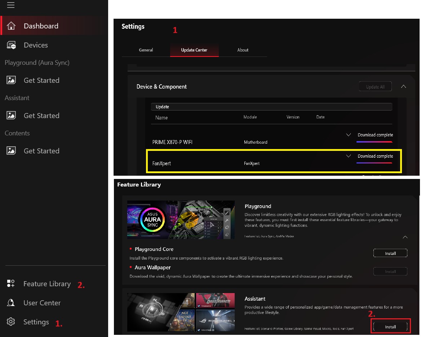Click Get Started icon under Contents
The image size is (425, 337).
(11, 150)
